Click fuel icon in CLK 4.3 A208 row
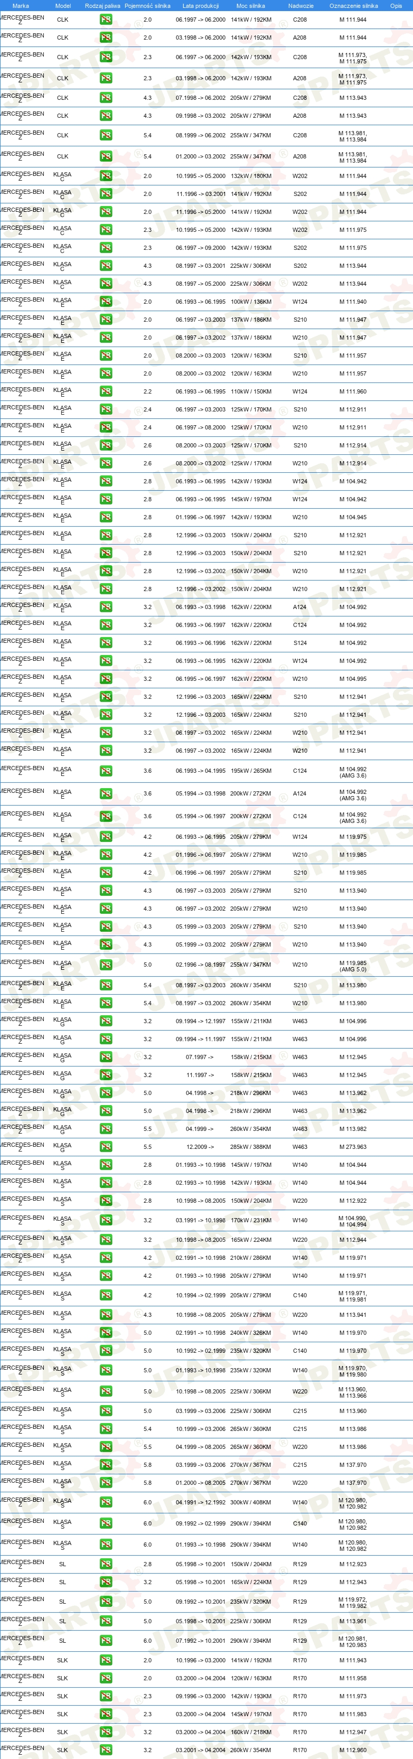413x1759 pixels. click(x=106, y=116)
